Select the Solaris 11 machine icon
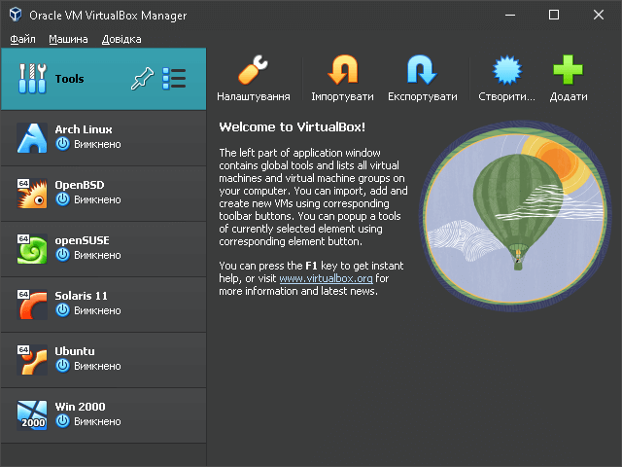This screenshot has width=622, height=467. click(32, 305)
